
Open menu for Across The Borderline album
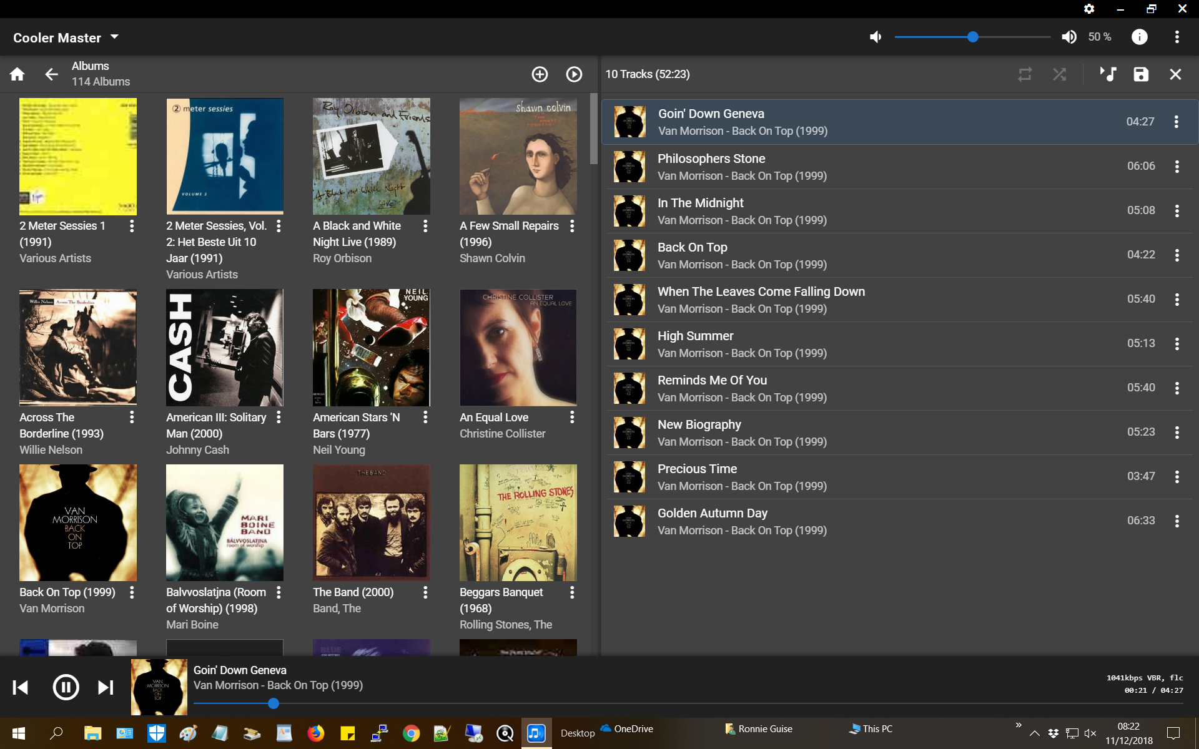click(132, 417)
